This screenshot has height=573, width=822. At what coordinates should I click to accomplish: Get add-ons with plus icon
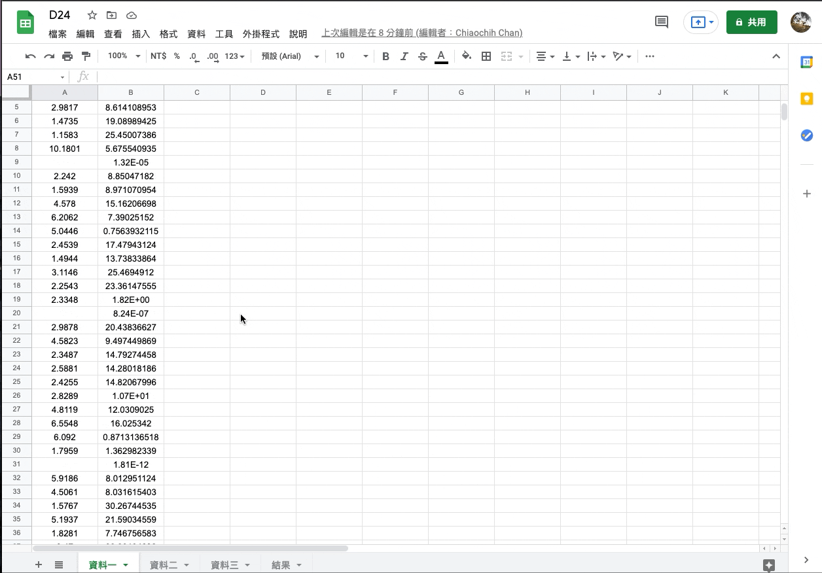point(807,194)
